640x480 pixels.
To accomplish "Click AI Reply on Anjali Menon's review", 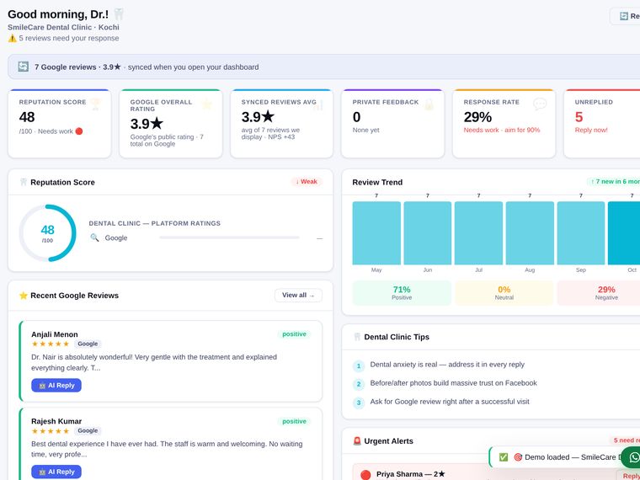I will (56, 386).
